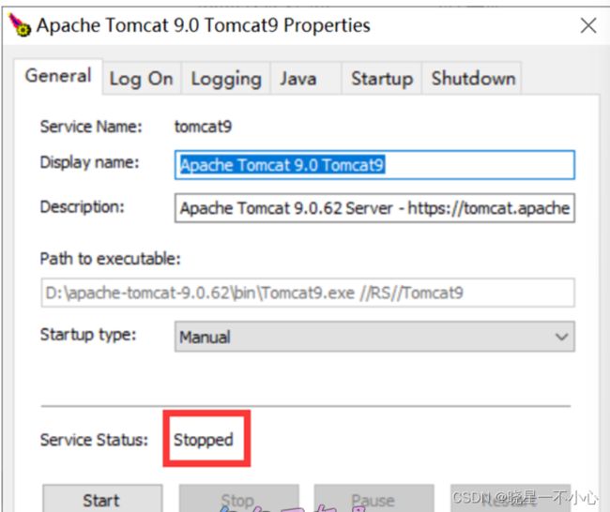The height and width of the screenshot is (512, 610).
Task: Switch to the General tab
Action: [x=58, y=76]
